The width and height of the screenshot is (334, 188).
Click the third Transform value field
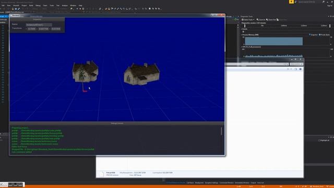56,29
